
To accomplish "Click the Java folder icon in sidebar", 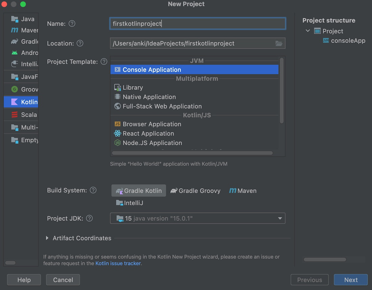I will [x=15, y=19].
